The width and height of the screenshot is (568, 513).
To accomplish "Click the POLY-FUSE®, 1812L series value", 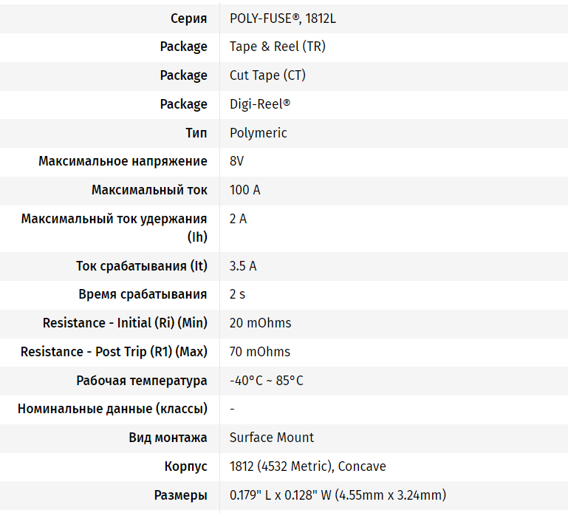I will 283,18.
